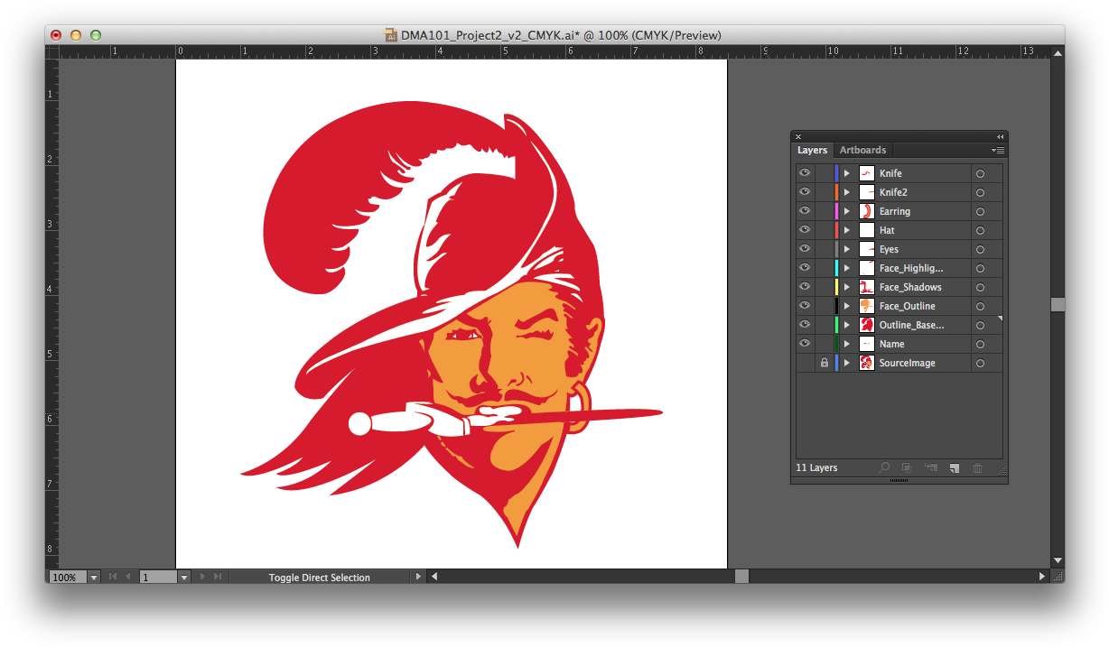Click the Locate Object magnifier icon
This screenshot has width=1109, height=647.
click(884, 468)
